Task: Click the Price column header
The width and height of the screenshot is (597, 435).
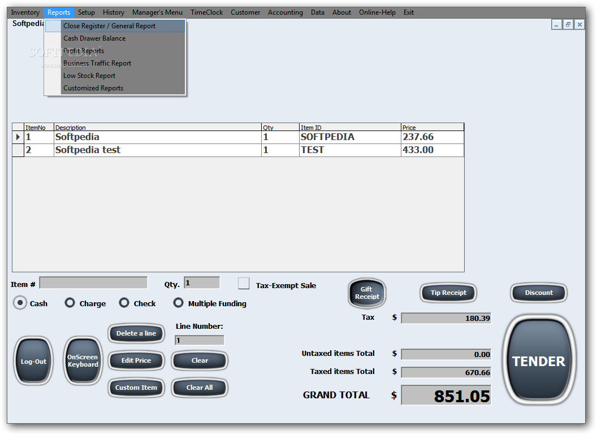Action: tap(432, 127)
